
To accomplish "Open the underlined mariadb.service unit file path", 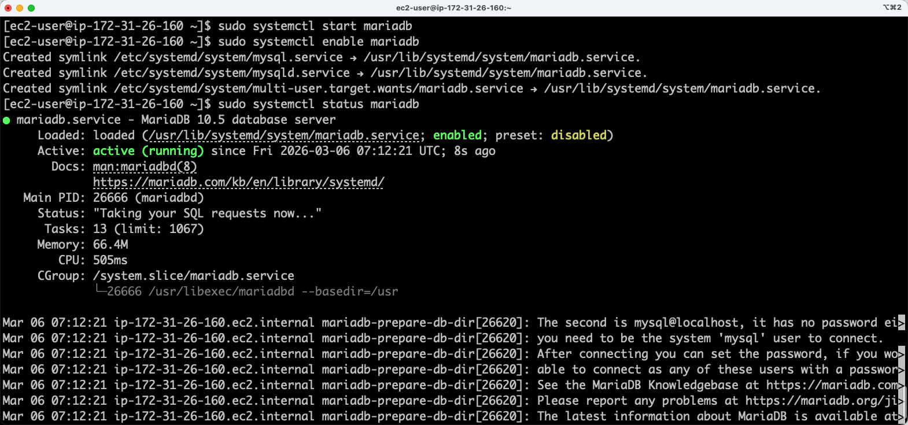I will [283, 135].
